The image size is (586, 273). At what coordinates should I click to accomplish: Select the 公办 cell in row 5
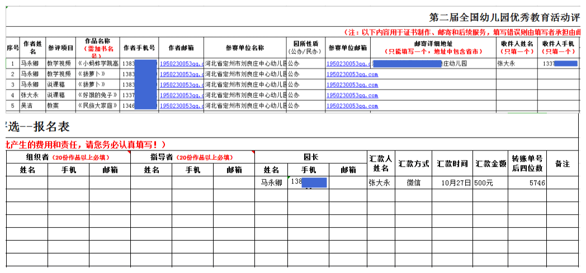pos(306,106)
